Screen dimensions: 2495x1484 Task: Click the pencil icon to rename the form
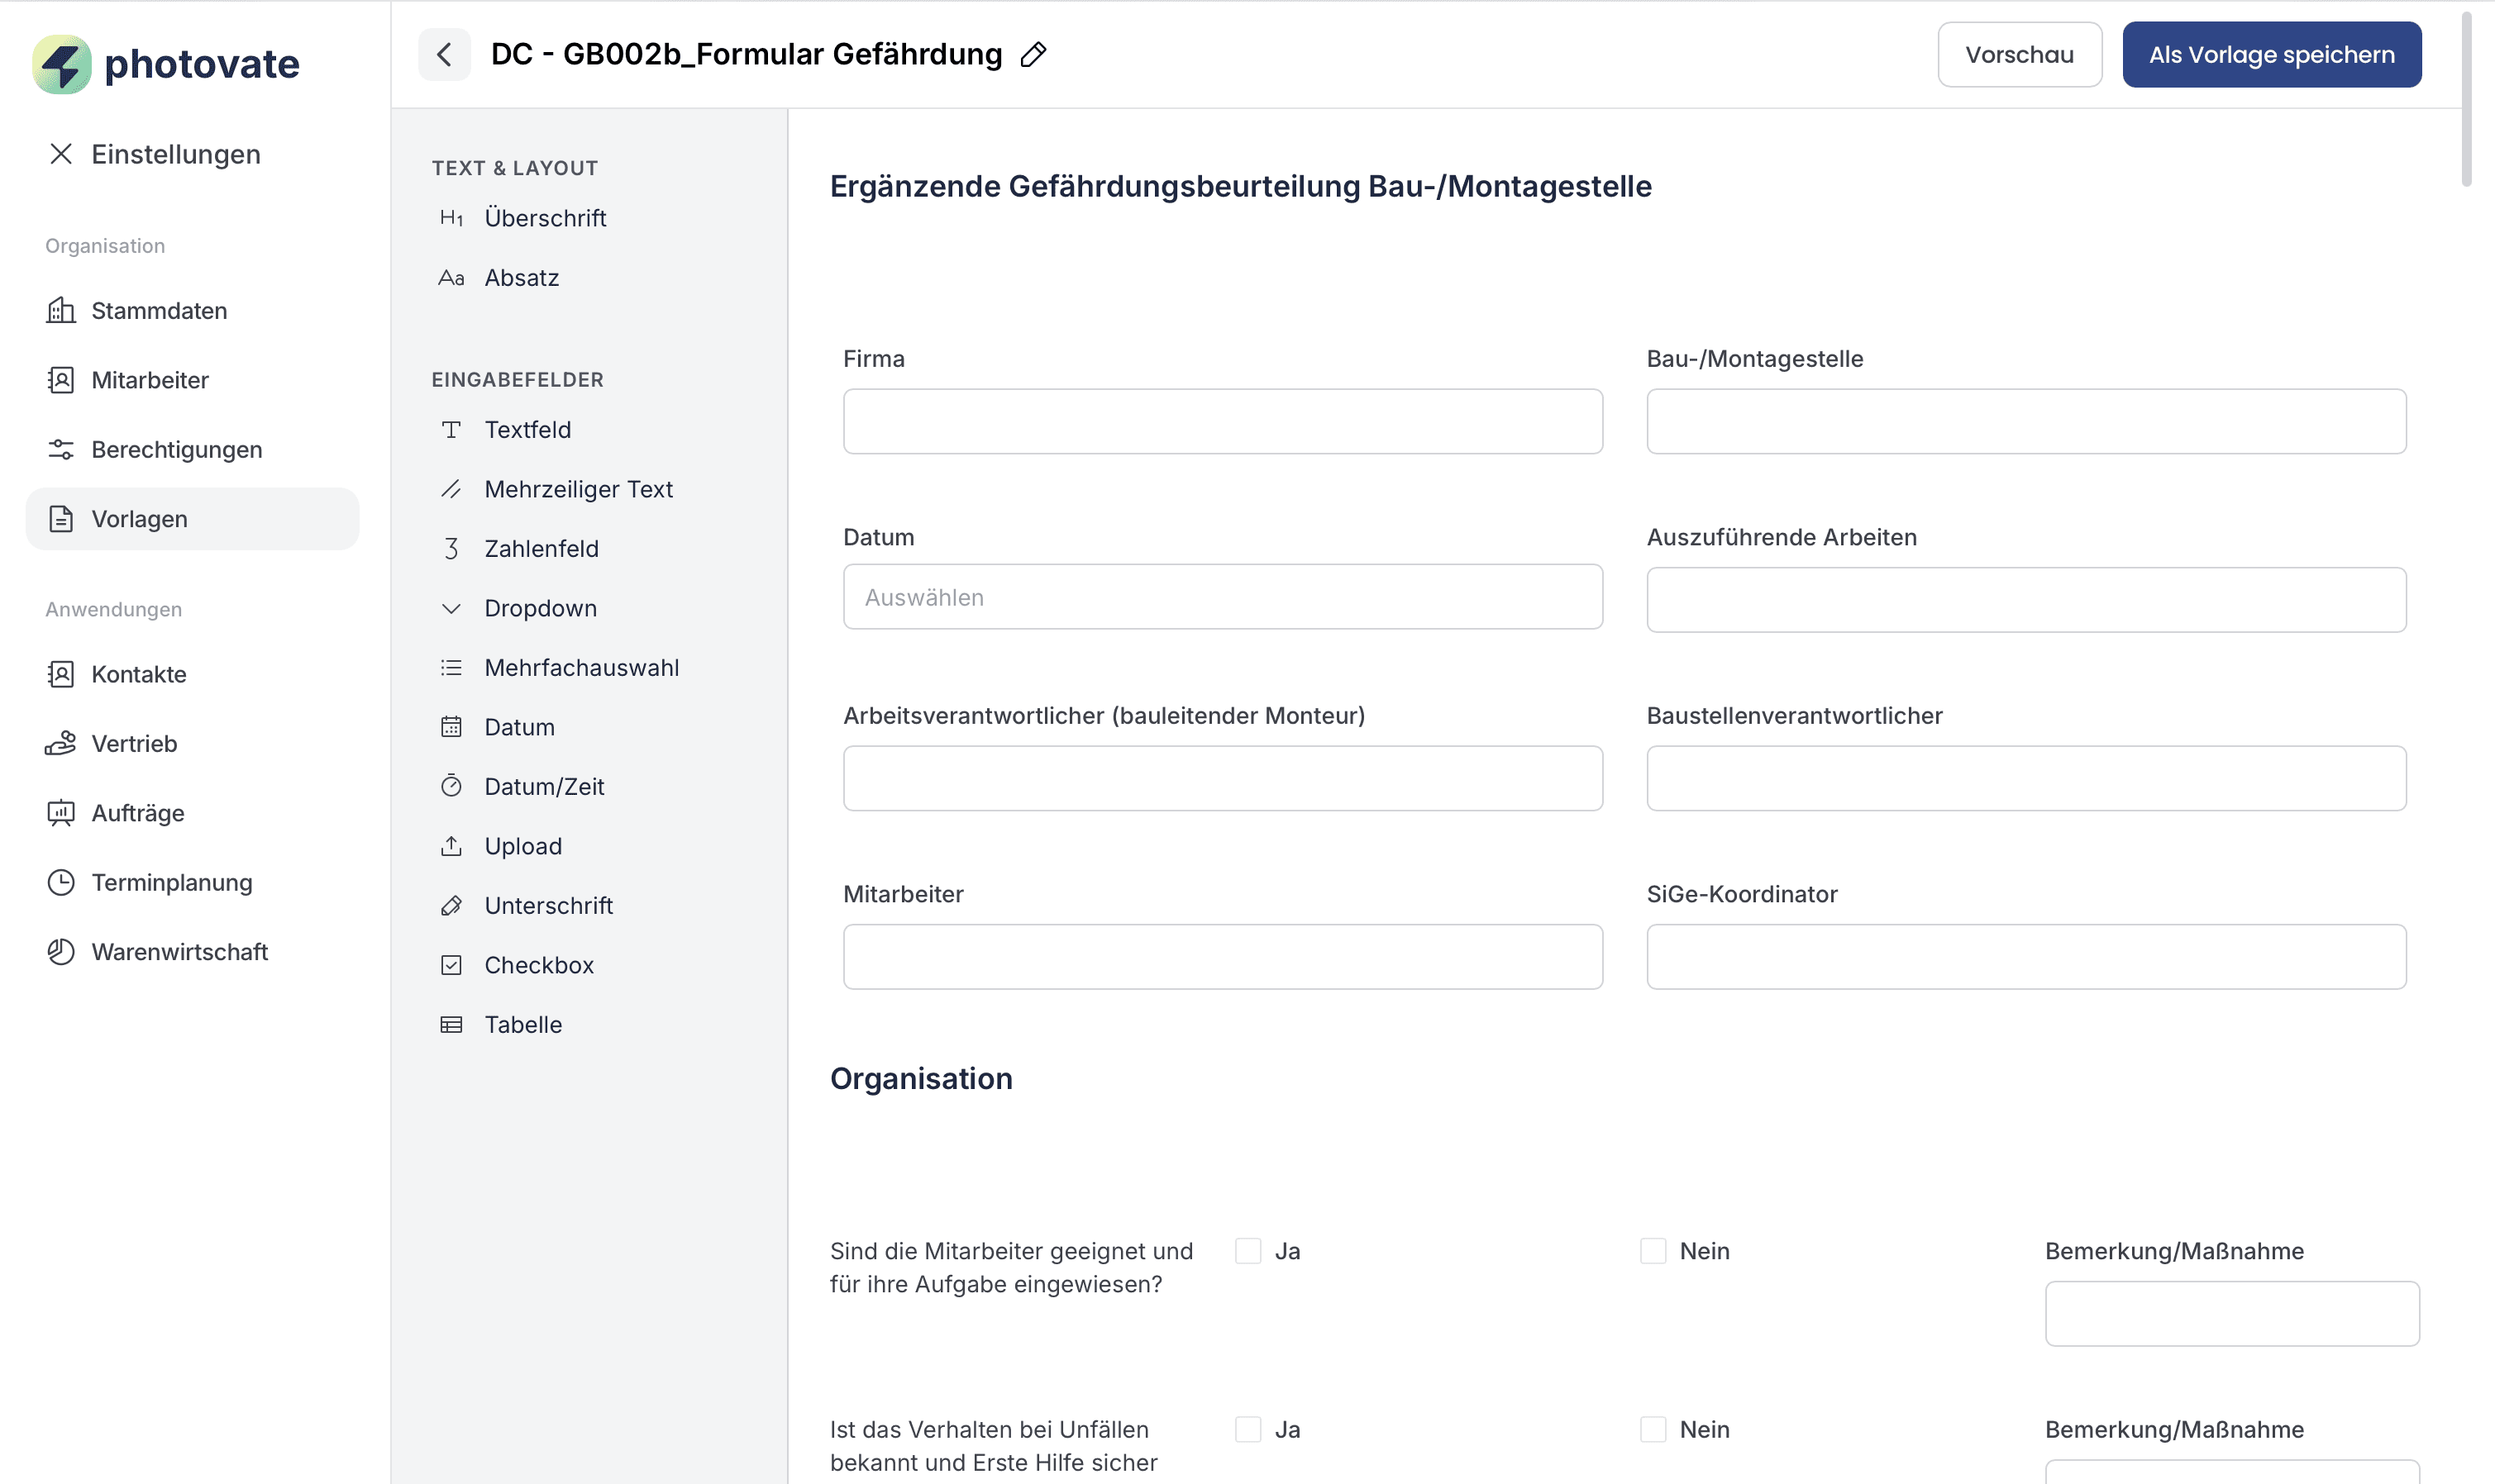coord(1033,54)
